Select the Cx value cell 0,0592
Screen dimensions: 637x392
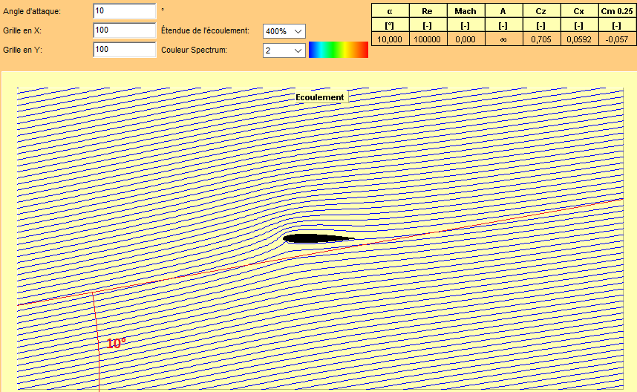[579, 39]
